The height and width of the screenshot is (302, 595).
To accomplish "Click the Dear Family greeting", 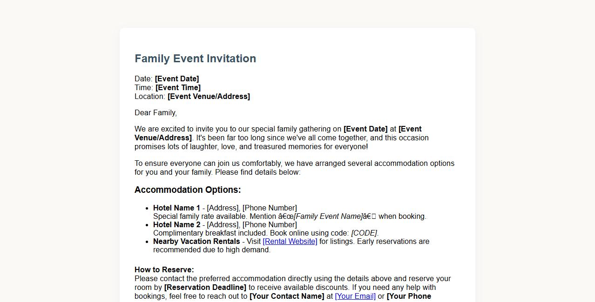I will coord(156,113).
